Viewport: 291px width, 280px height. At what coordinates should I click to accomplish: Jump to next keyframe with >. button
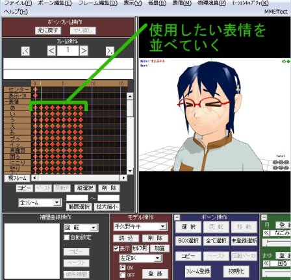[x=110, y=51]
